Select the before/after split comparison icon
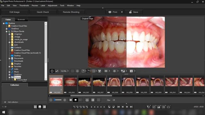 [88, 71]
